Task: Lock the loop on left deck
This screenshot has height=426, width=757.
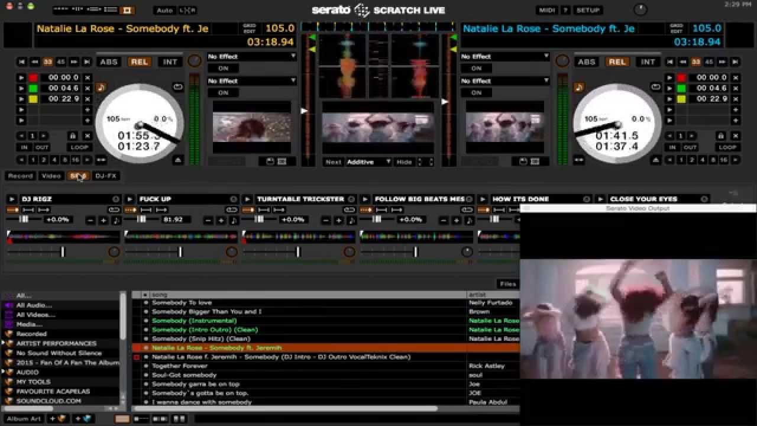Action: (x=72, y=135)
